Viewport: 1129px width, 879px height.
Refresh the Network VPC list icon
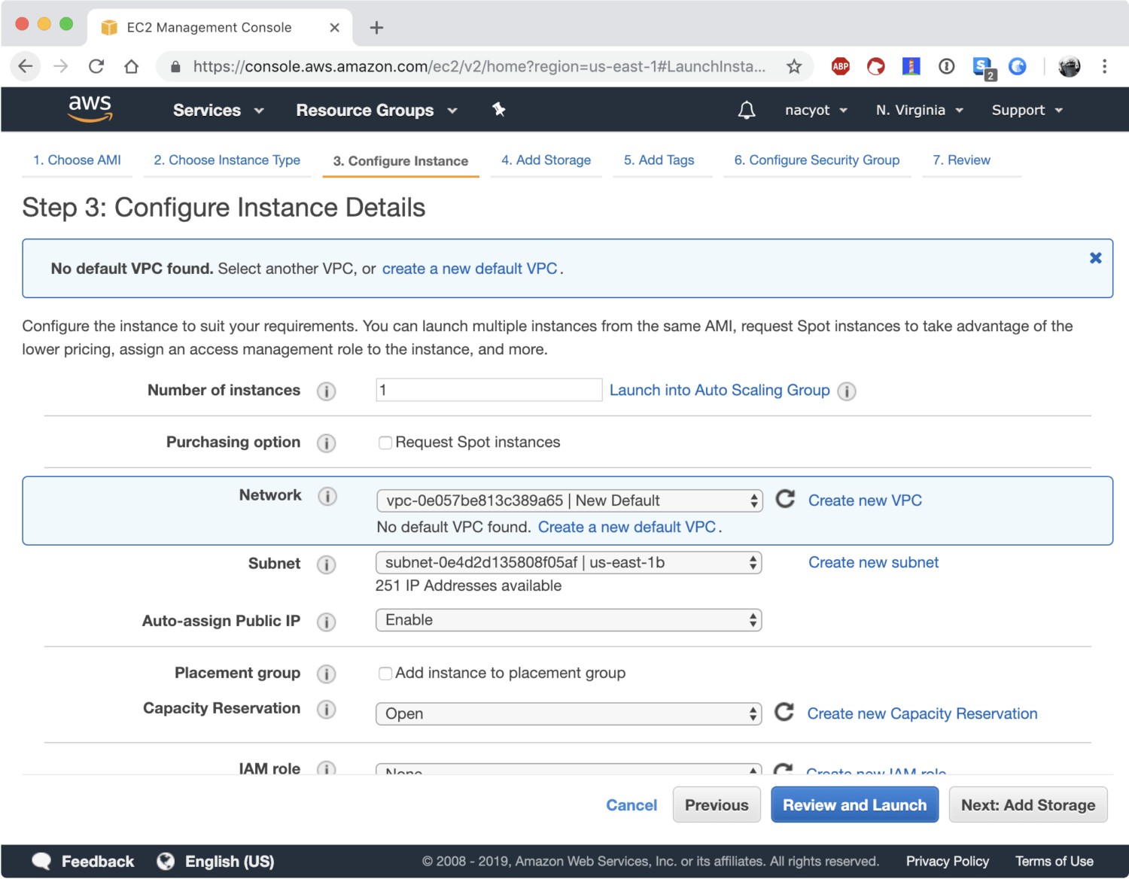[785, 499]
